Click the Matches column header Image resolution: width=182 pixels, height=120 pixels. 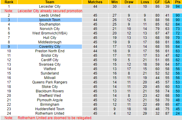[x=95, y=2]
